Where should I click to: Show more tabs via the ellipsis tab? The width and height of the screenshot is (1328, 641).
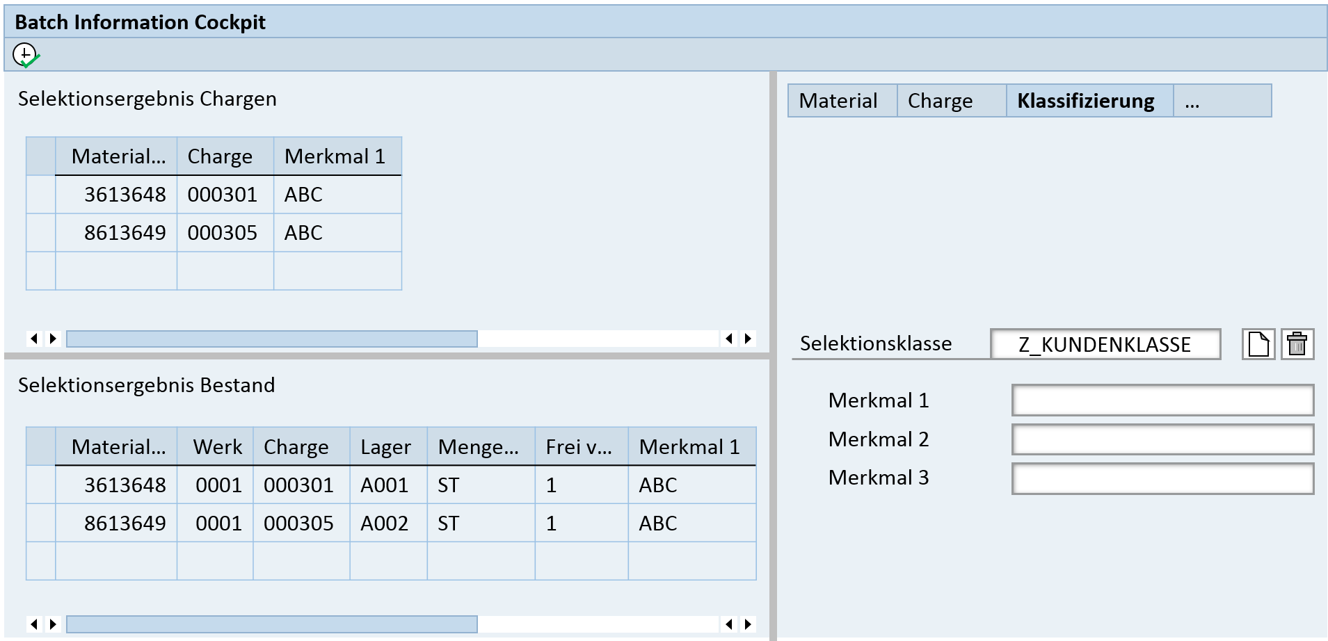(x=1222, y=101)
